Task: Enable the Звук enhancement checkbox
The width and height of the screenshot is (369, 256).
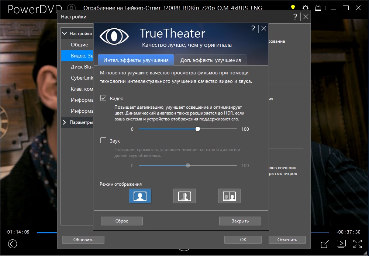Action: (x=104, y=141)
